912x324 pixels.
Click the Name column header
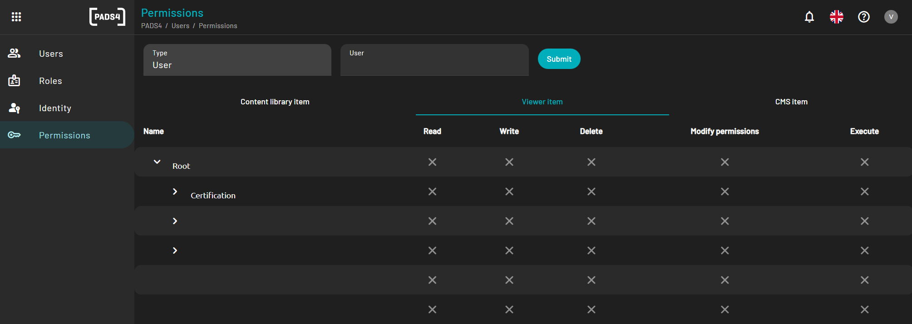click(x=153, y=131)
